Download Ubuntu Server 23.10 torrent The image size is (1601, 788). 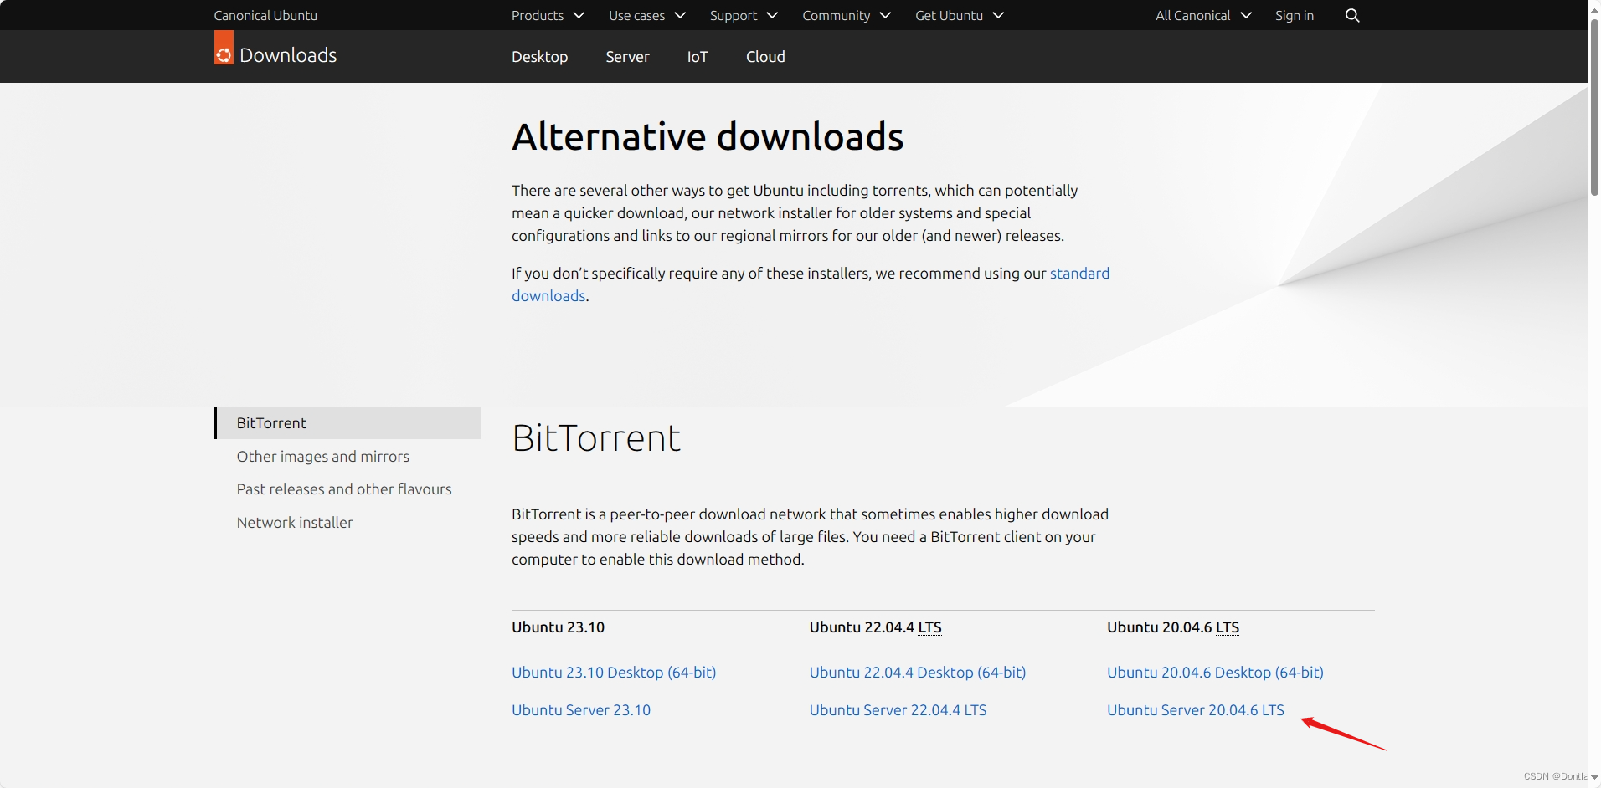[x=581, y=710]
